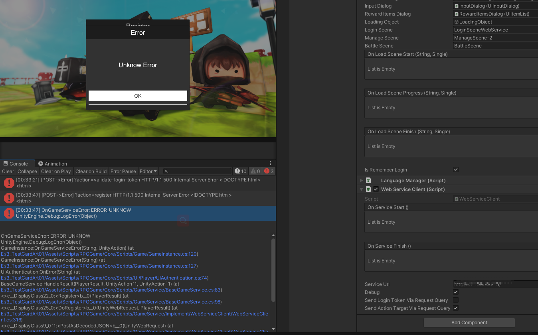Switch to the Animation tab

[52, 164]
